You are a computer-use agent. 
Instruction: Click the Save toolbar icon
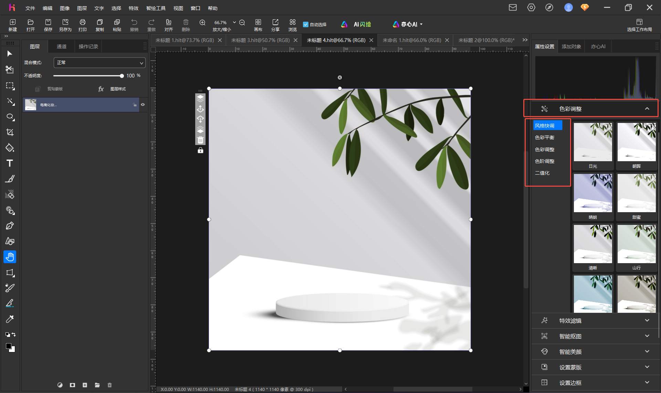coord(48,25)
